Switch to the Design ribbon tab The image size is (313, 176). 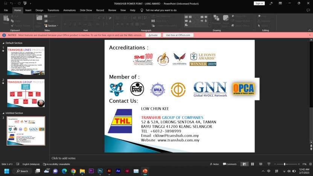click(x=40, y=10)
